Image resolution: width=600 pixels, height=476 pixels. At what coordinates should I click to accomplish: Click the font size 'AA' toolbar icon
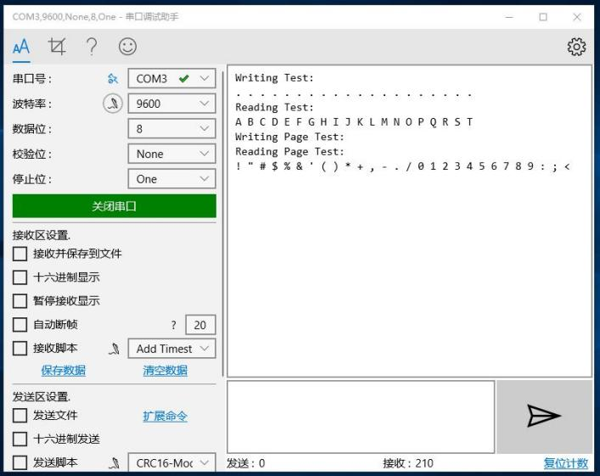[21, 47]
